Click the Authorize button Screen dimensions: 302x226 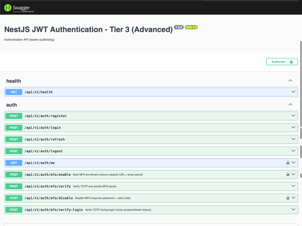282,62
